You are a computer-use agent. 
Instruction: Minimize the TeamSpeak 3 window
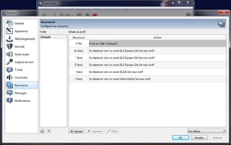pyautogui.click(x=173, y=2)
